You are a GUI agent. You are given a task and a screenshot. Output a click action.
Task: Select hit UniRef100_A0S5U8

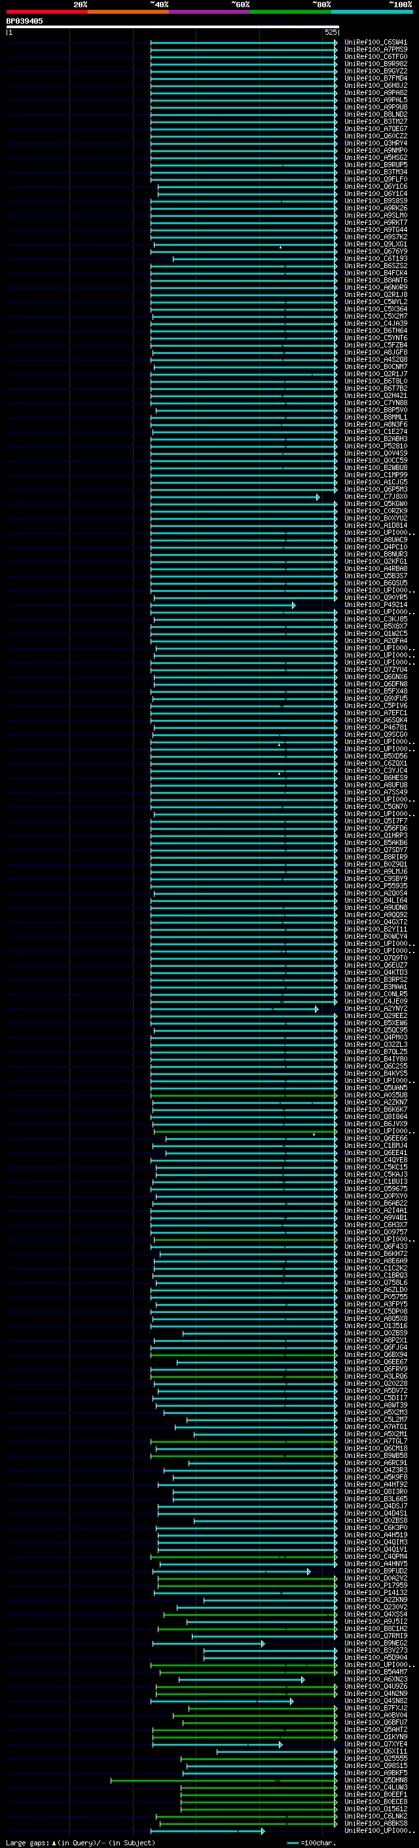(376, 1095)
